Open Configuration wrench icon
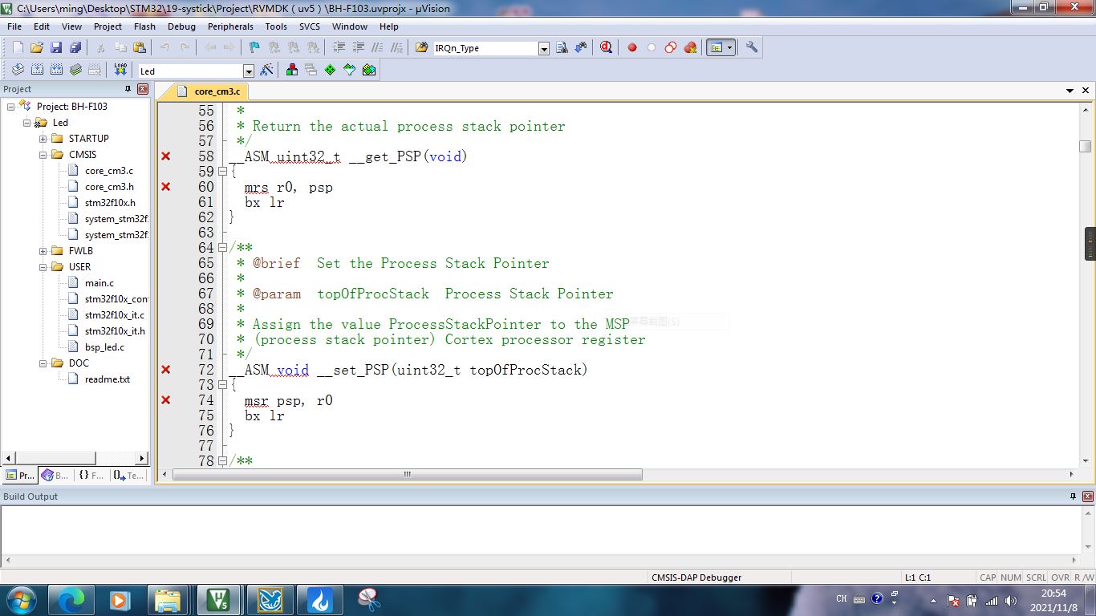 coord(752,47)
